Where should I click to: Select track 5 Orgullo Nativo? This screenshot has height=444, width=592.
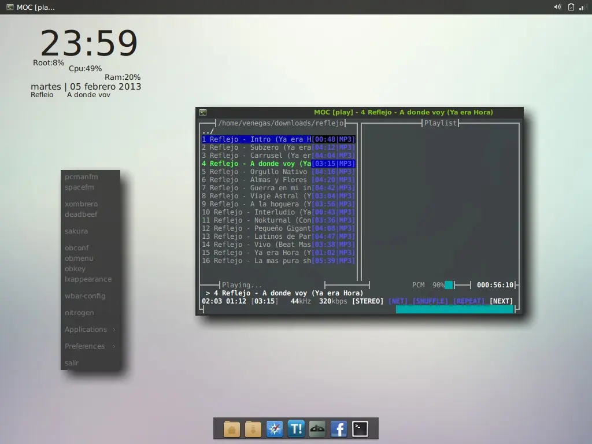point(278,172)
